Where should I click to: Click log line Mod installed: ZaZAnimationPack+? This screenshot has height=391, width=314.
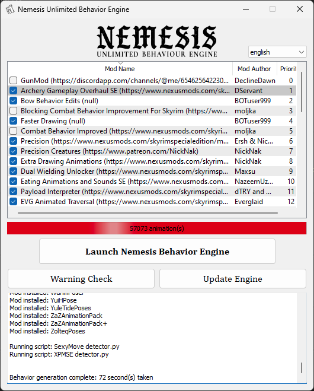point(58,323)
